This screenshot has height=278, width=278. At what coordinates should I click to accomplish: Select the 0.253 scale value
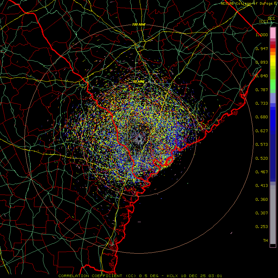pyautogui.click(x=262, y=227)
